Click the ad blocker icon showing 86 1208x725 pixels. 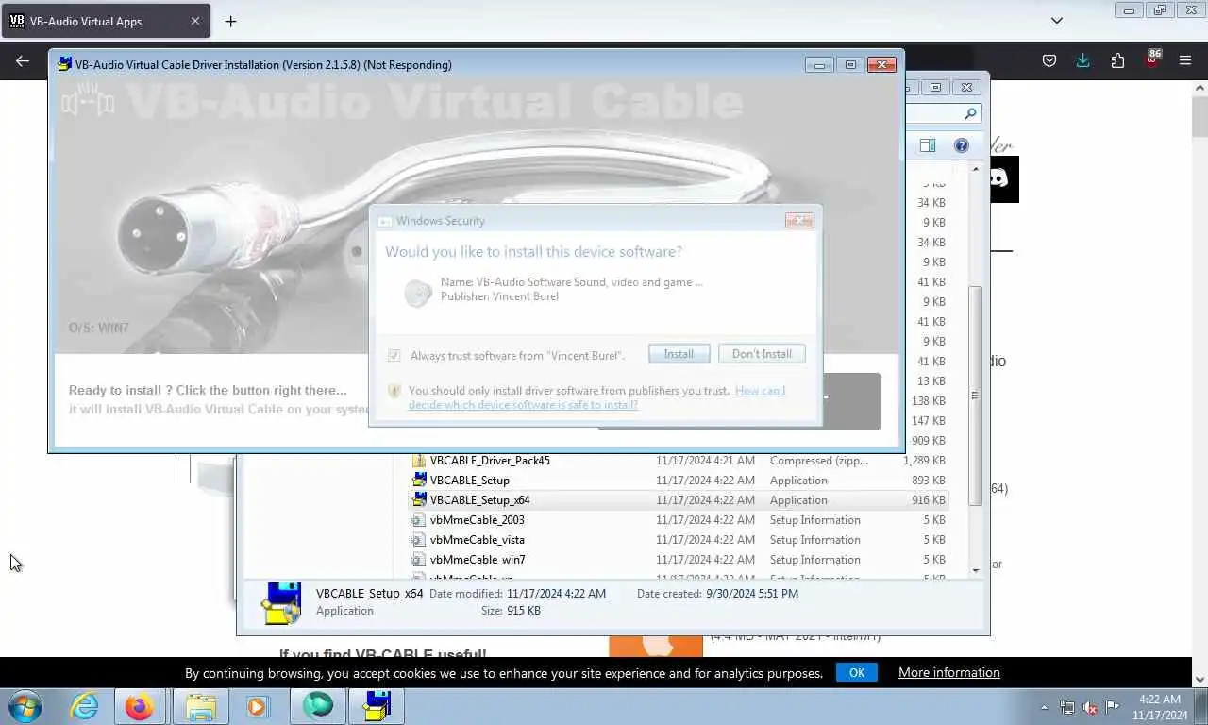point(1152,59)
